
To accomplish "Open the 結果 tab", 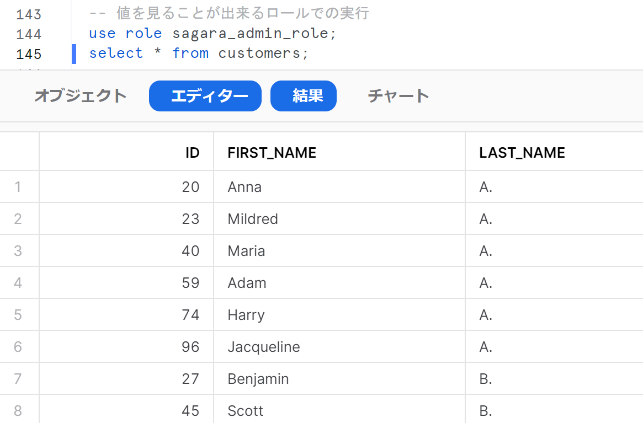I will pos(303,95).
